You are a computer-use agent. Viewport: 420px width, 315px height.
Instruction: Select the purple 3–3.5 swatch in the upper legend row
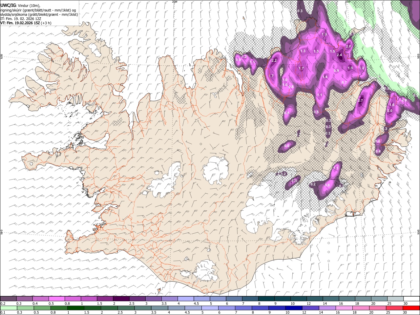coord(153,299)
